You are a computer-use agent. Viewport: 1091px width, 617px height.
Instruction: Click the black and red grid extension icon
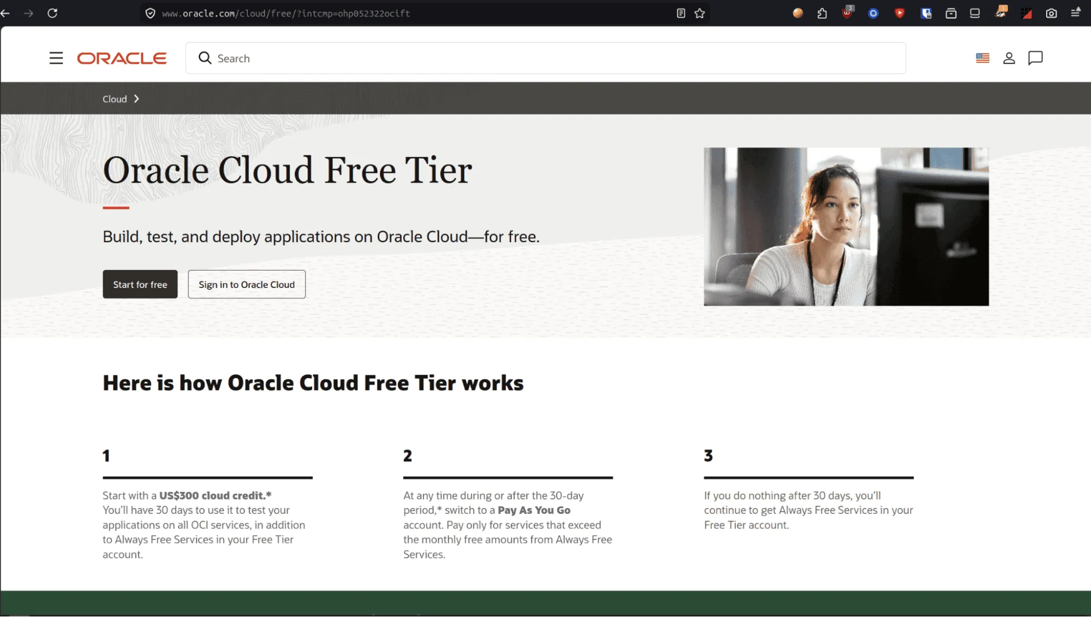click(x=1027, y=13)
